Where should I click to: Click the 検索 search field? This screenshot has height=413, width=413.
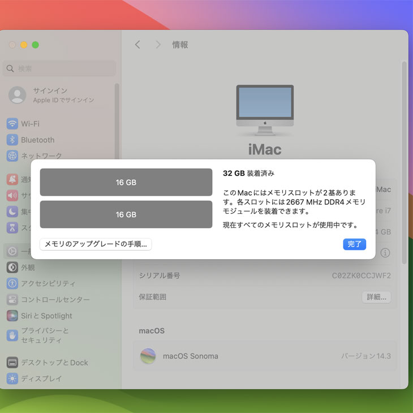pyautogui.click(x=59, y=68)
